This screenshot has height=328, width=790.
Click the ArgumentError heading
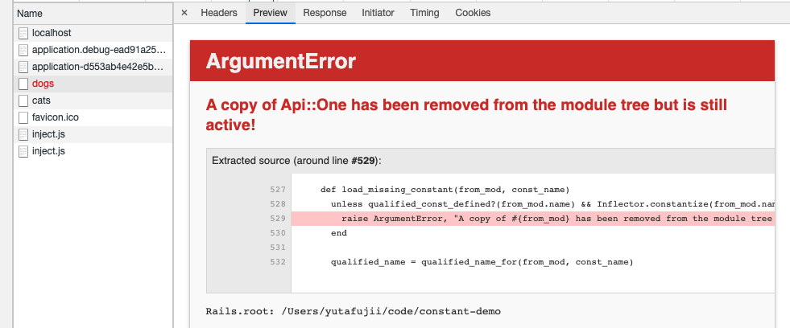click(x=280, y=61)
